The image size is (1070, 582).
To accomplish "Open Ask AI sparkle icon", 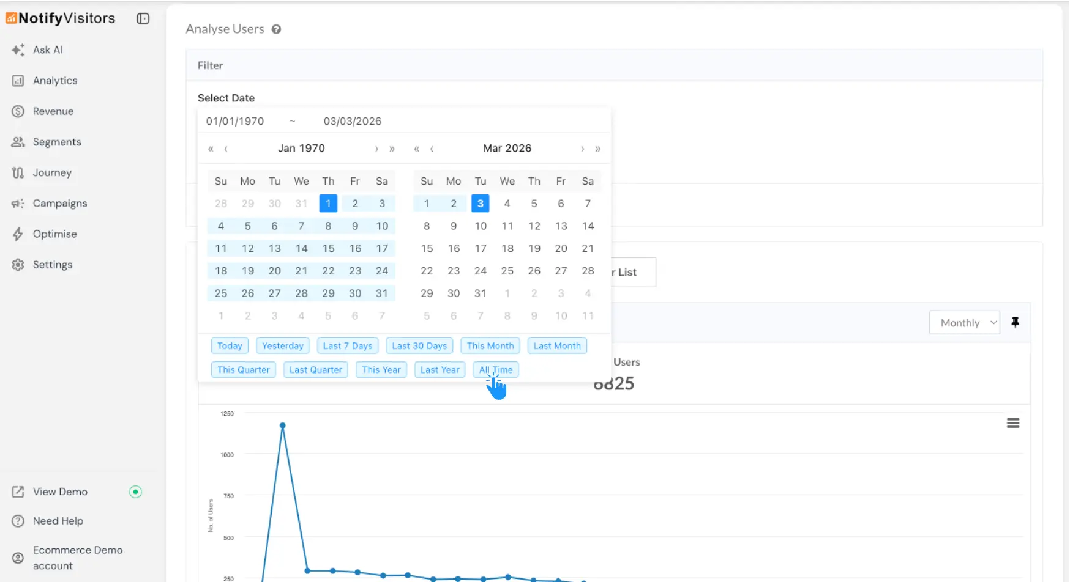I will [18, 50].
